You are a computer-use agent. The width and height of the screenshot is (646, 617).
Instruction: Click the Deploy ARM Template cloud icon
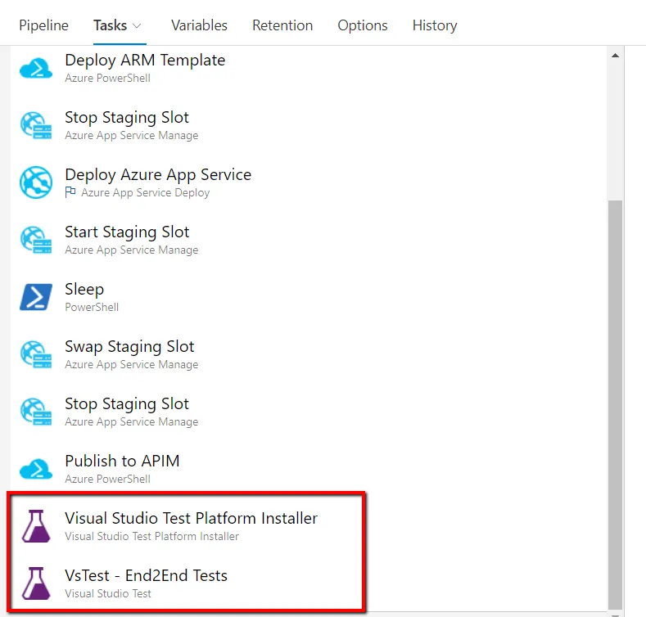click(x=36, y=69)
